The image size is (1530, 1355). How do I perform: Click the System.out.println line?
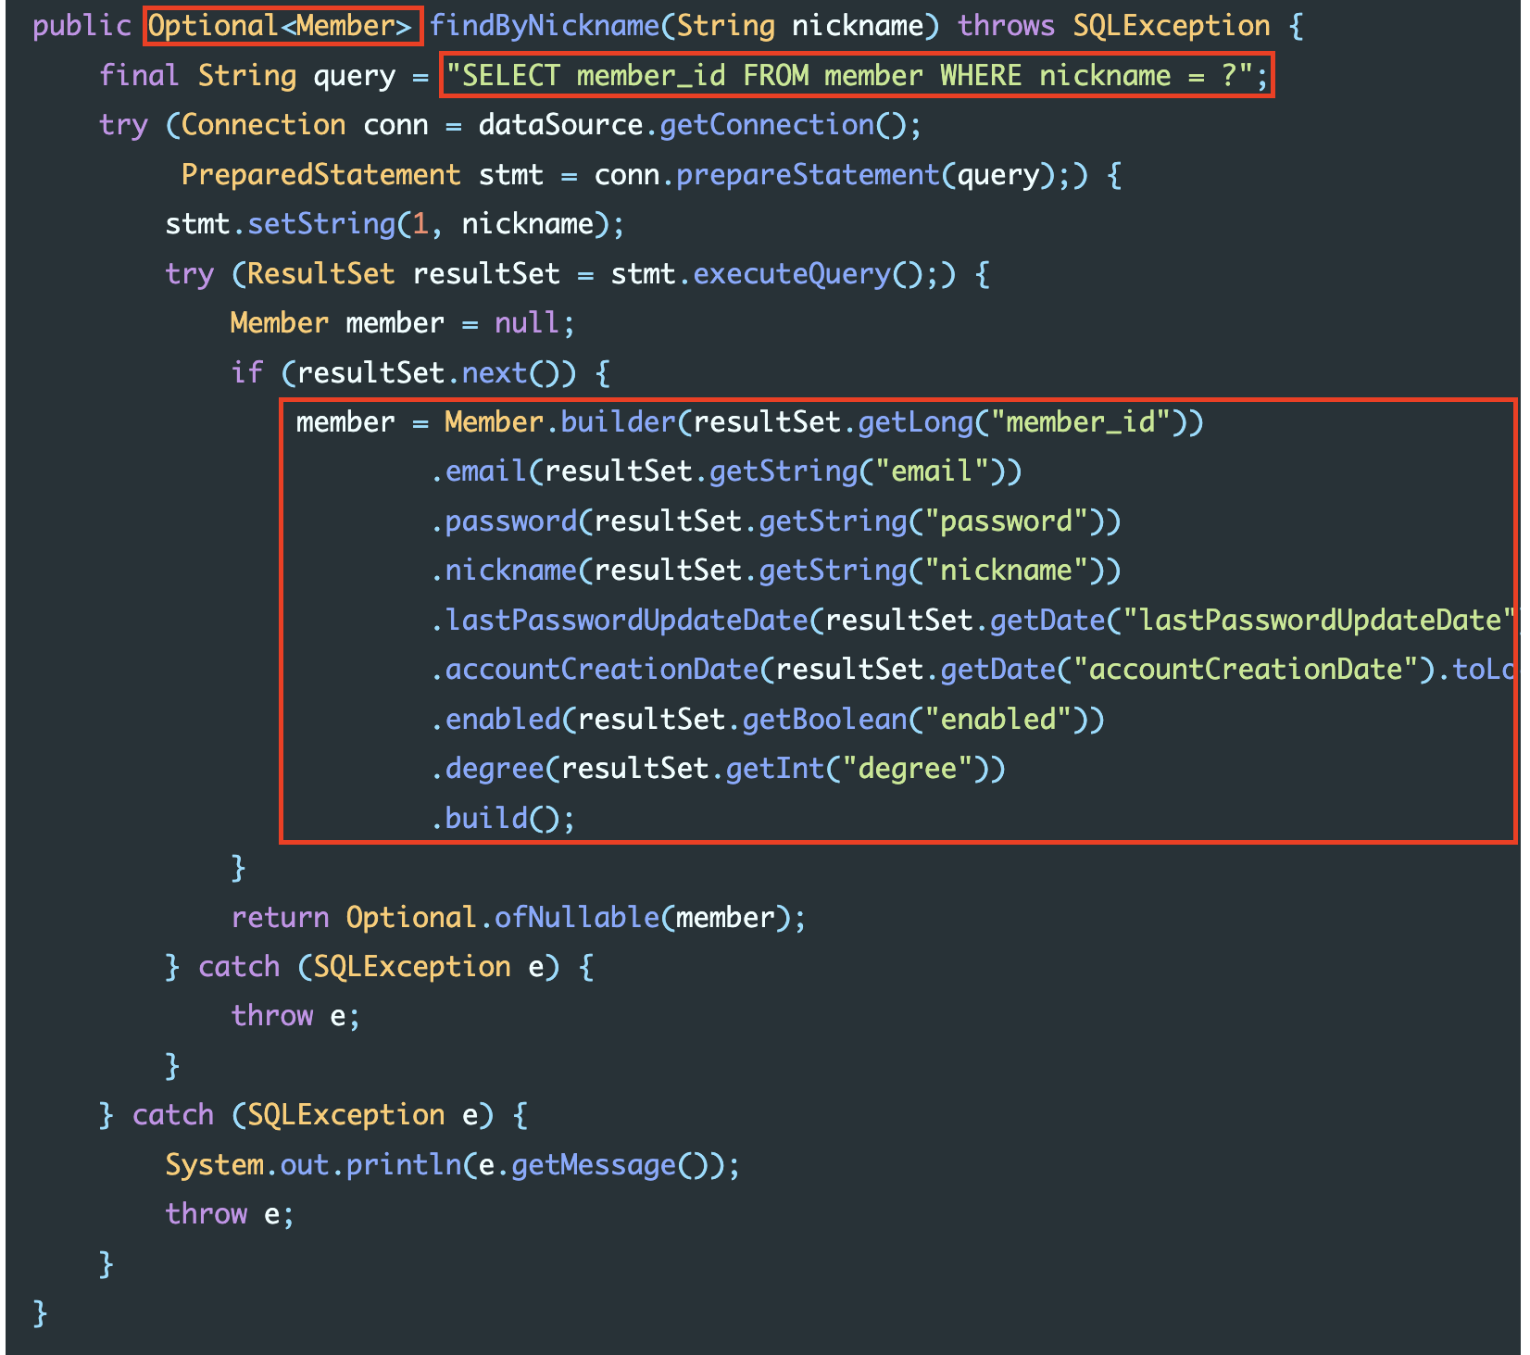pos(453,1165)
